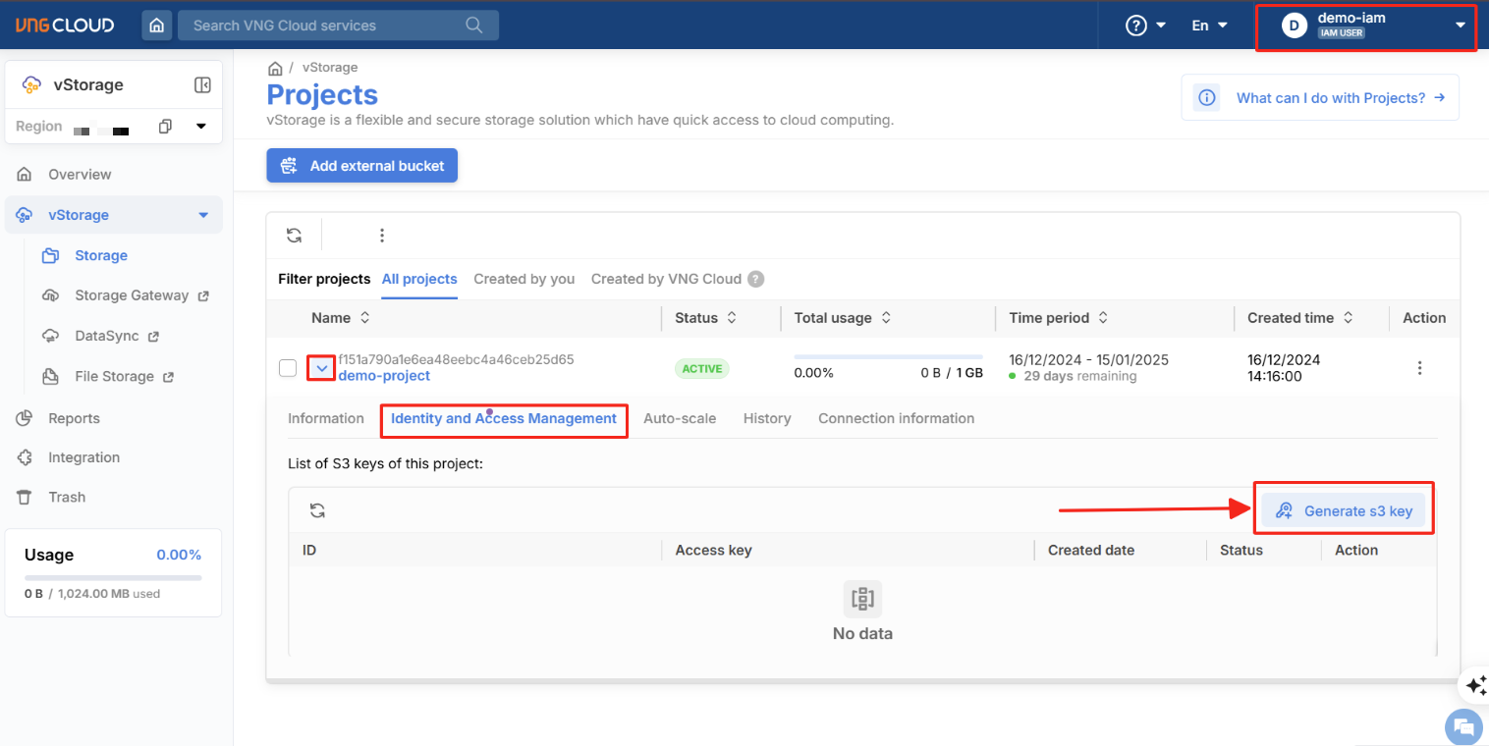This screenshot has width=1489, height=746.
Task: Collapse the vStorage sidebar panel icon
Action: (202, 85)
